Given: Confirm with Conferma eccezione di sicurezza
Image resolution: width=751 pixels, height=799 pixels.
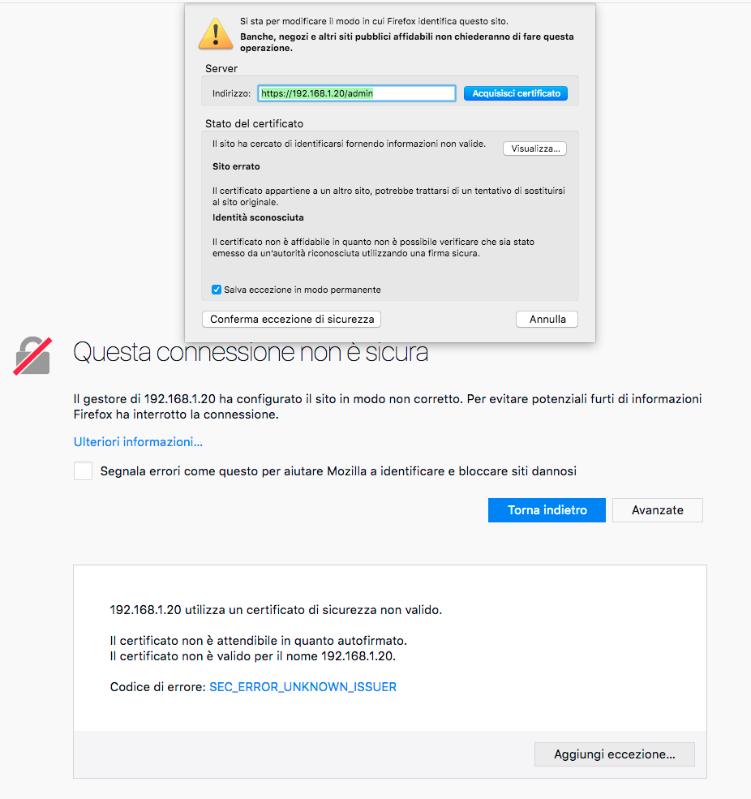Looking at the screenshot, I should 291,319.
